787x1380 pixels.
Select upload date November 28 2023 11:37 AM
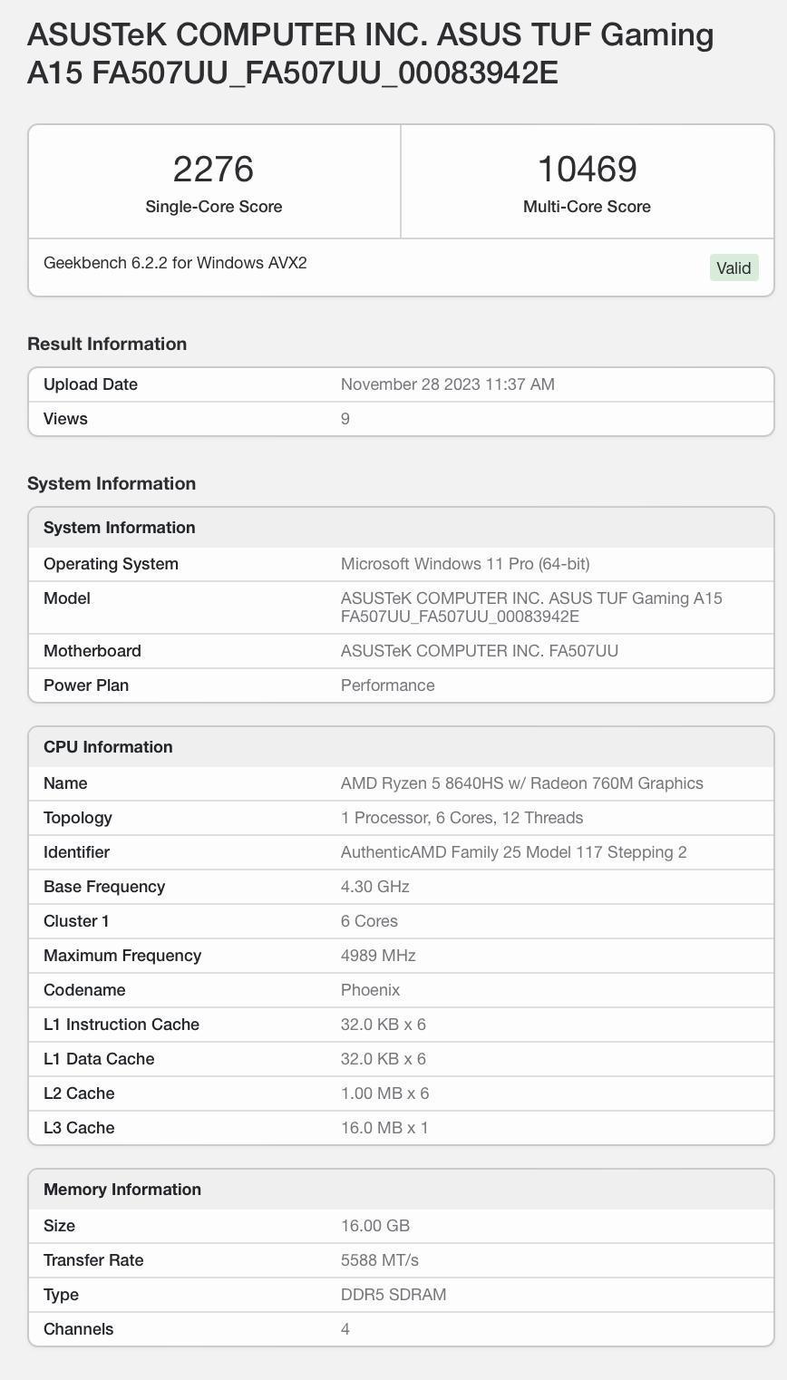[x=448, y=384]
